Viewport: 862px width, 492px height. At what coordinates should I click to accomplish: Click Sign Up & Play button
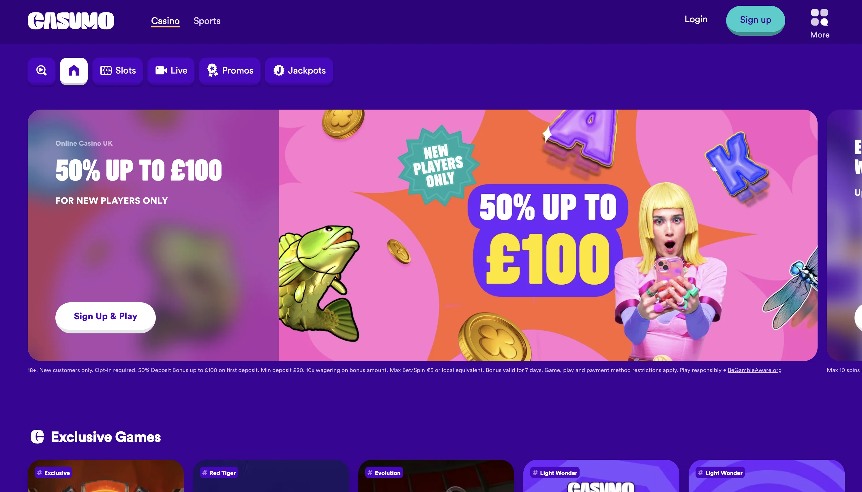coord(105,316)
